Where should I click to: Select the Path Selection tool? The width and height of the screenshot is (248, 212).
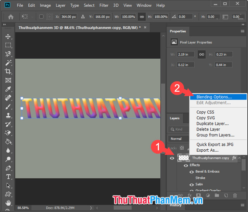(x=8, y=185)
